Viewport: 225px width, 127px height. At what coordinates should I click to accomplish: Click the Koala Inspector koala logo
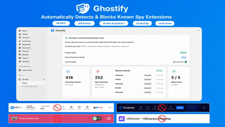coord(15,118)
